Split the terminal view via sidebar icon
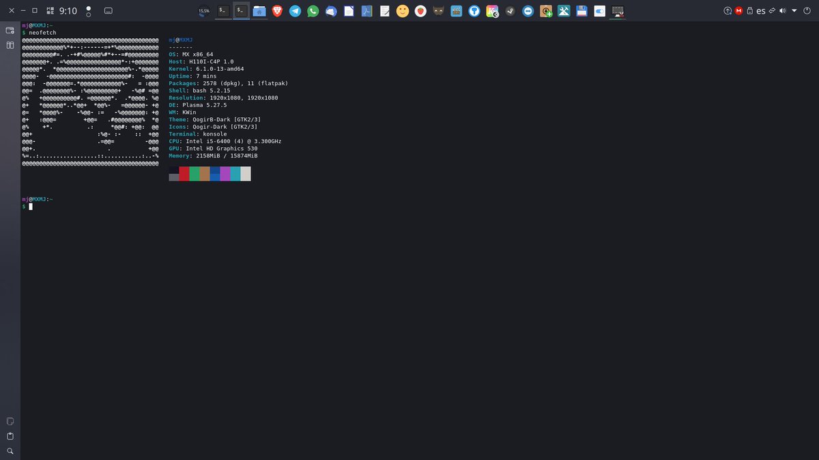Viewport: 819px width, 460px height. pos(10,45)
